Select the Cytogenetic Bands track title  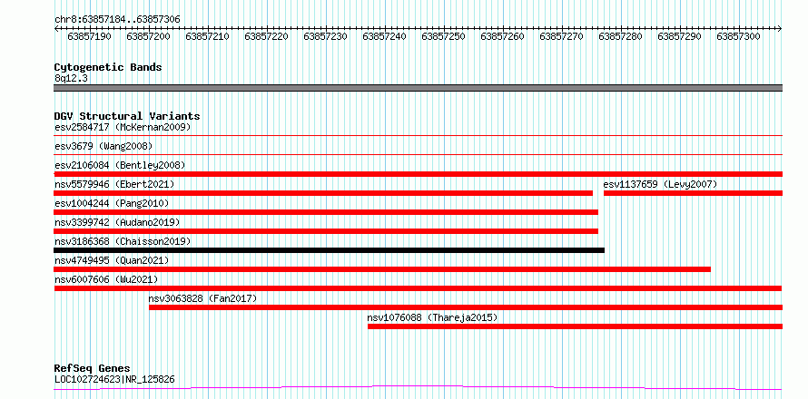click(x=108, y=67)
